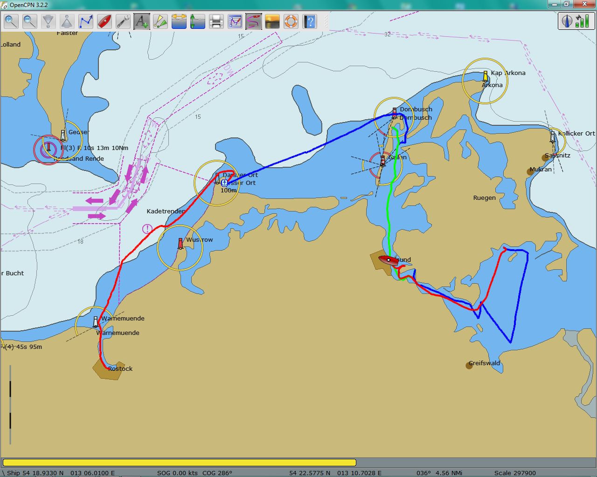This screenshot has width=597, height=477.
Task: Shift to larger scale chart
Action: (x=67, y=21)
